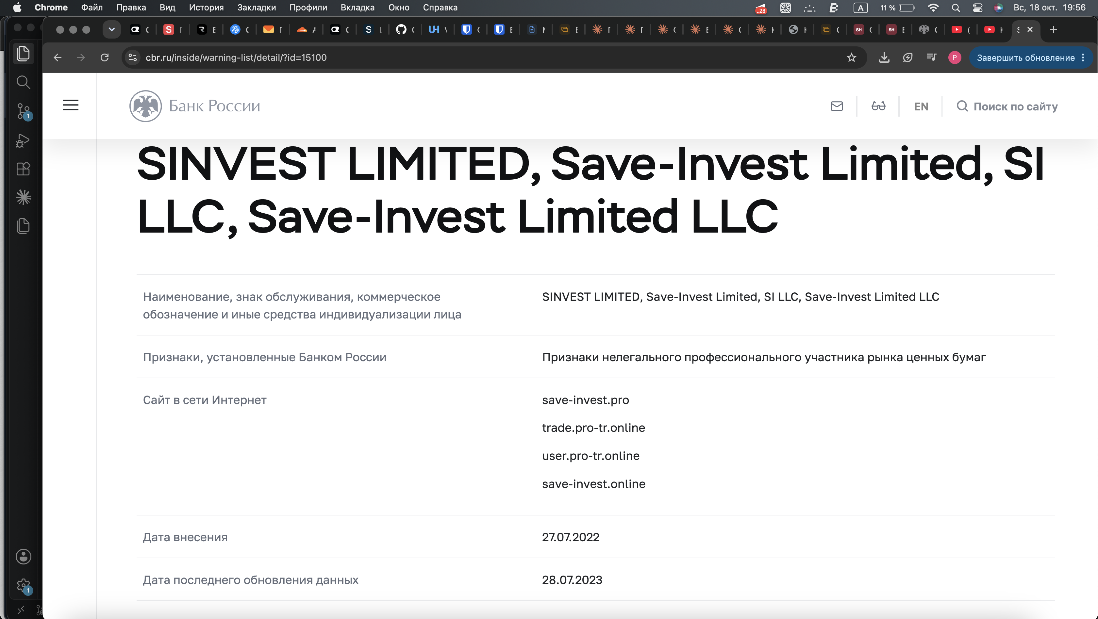Open VS Code Manage gear icon
This screenshot has width=1098, height=619.
click(23, 585)
